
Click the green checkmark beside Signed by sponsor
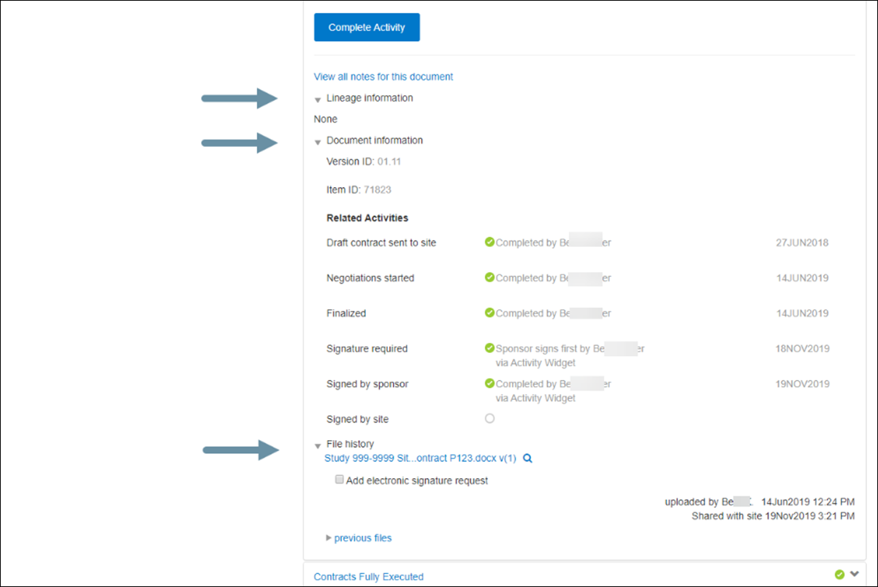(x=490, y=383)
